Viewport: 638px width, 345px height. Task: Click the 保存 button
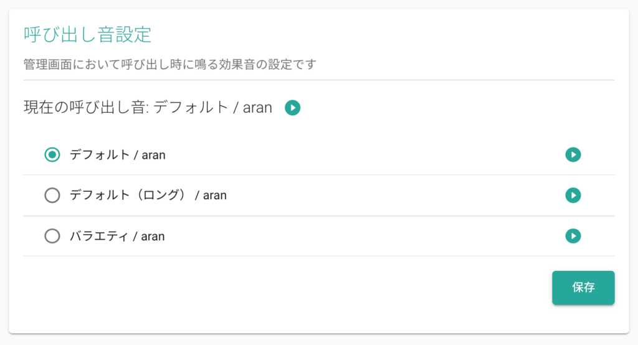pos(583,288)
